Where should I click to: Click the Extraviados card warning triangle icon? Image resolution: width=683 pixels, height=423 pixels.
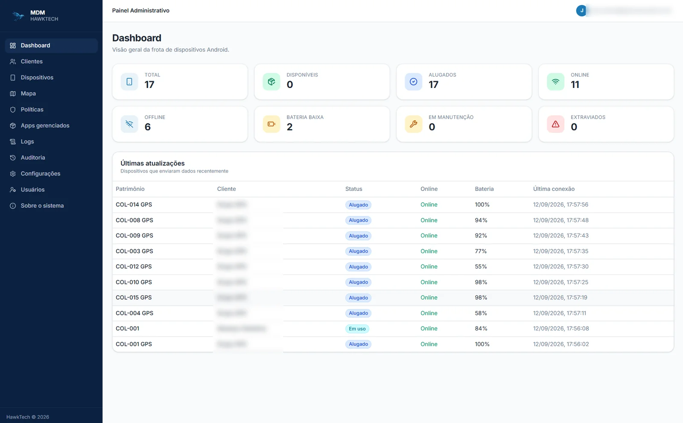point(556,124)
